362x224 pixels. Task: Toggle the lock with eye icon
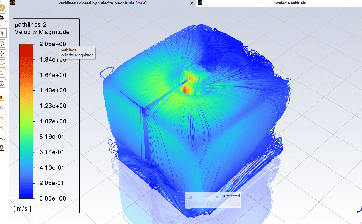2,148
